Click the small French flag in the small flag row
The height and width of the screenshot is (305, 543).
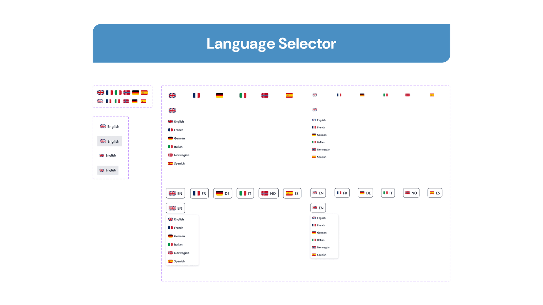click(339, 95)
